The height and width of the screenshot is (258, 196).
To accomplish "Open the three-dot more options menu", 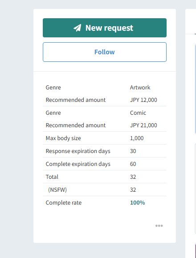I will [x=159, y=226].
